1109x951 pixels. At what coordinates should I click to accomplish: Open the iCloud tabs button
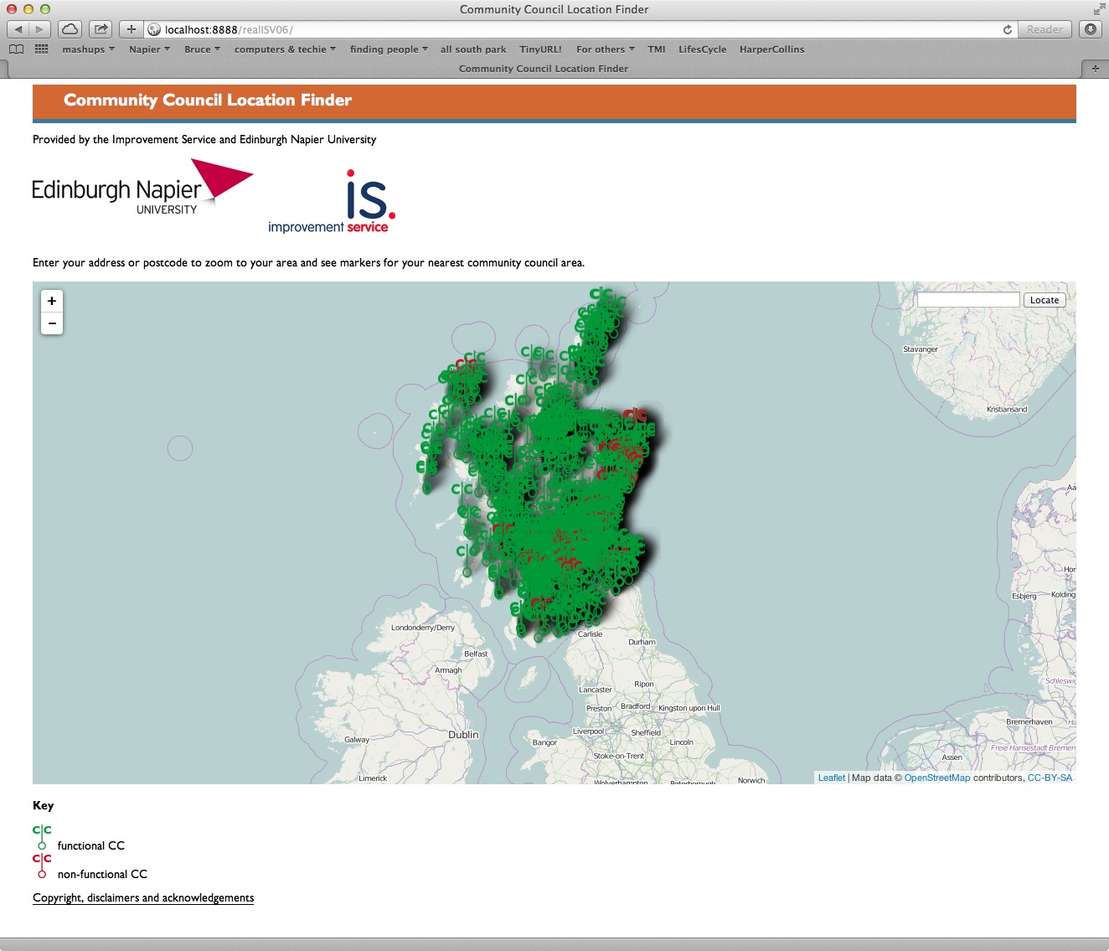pyautogui.click(x=70, y=29)
